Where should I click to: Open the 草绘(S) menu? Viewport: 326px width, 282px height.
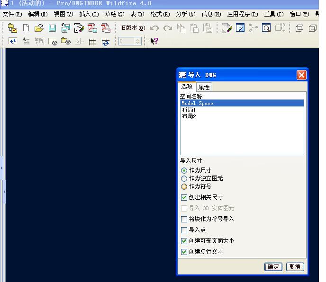click(x=115, y=14)
